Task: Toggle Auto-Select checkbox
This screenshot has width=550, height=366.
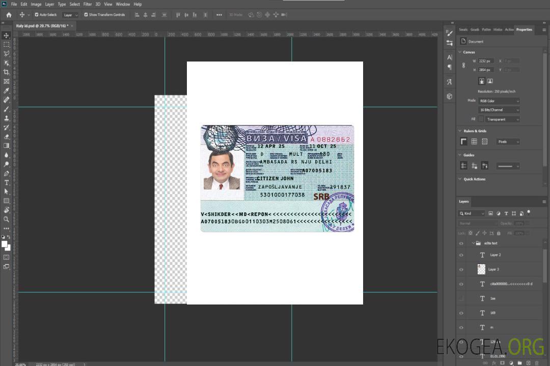Action: pos(37,15)
